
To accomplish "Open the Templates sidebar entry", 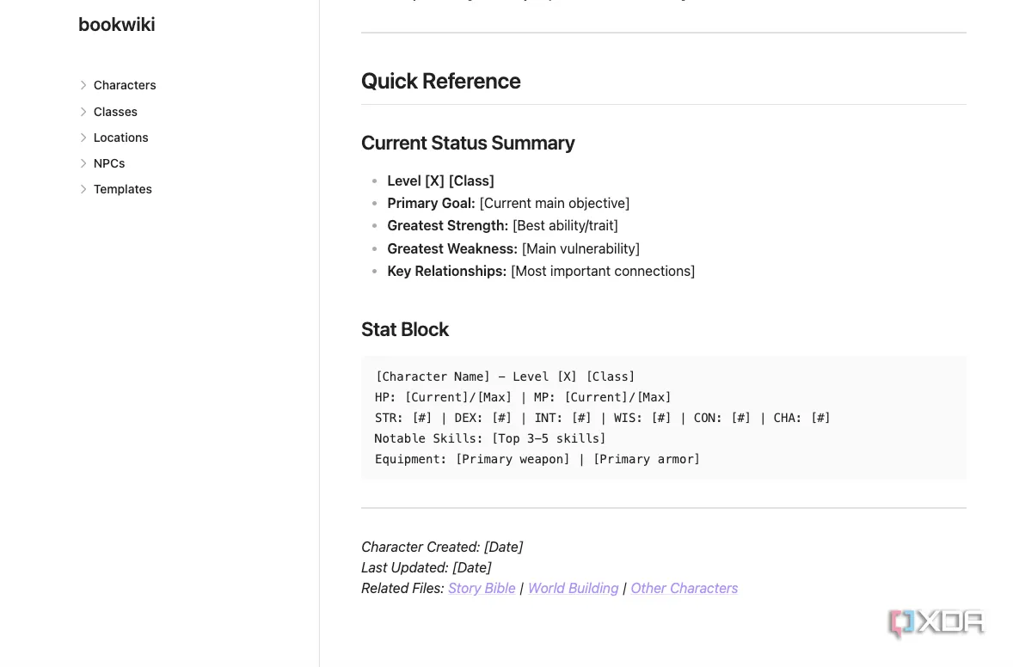I will coord(123,189).
